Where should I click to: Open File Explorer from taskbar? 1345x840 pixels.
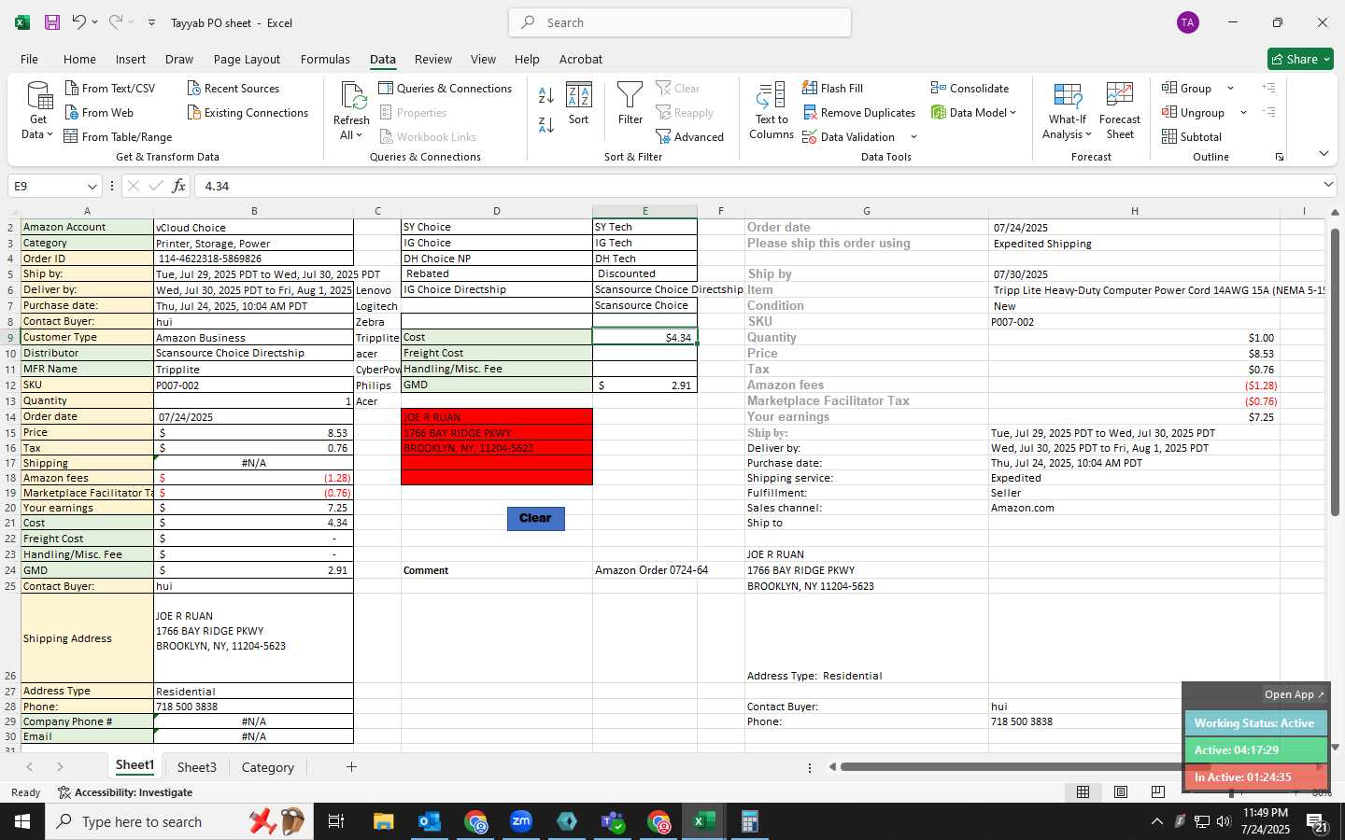tap(383, 821)
